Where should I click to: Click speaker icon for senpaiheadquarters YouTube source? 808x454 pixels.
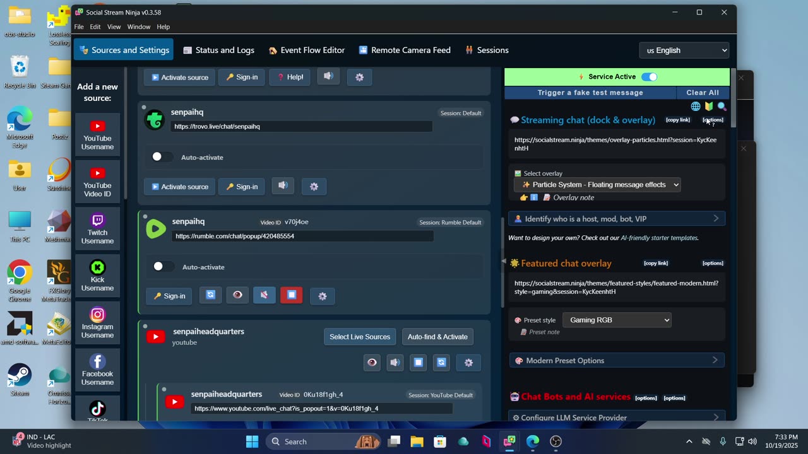click(x=395, y=363)
